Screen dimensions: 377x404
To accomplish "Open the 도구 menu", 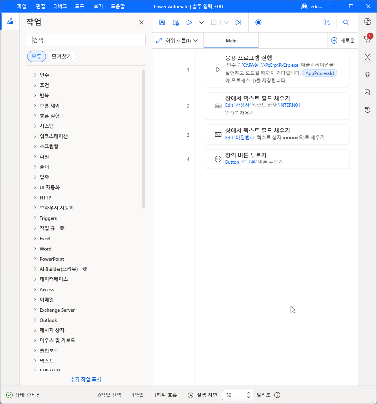I will [80, 6].
